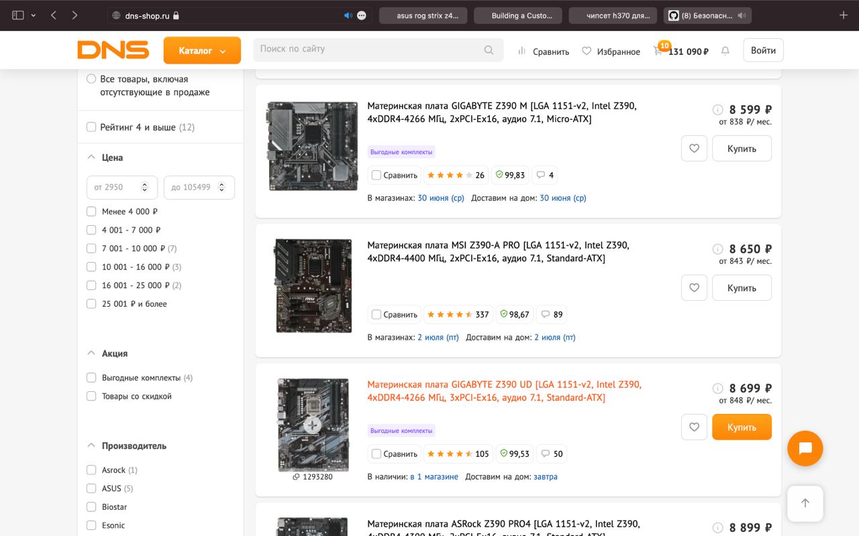Add GIGABYTE Z390 M to favorites heart

click(694, 148)
